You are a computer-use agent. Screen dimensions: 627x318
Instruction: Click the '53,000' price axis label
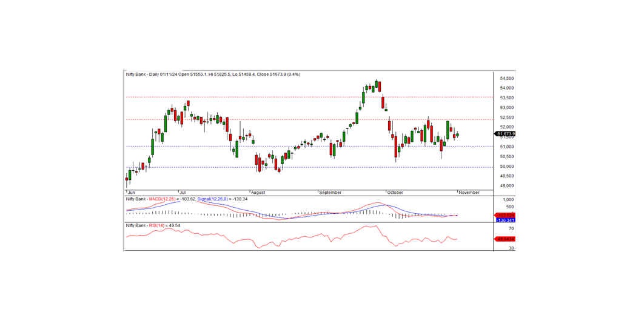coord(507,108)
